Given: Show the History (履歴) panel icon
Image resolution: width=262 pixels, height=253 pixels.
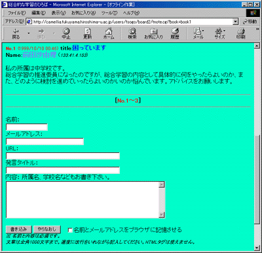Looking at the screenshot, I should click(175, 33).
